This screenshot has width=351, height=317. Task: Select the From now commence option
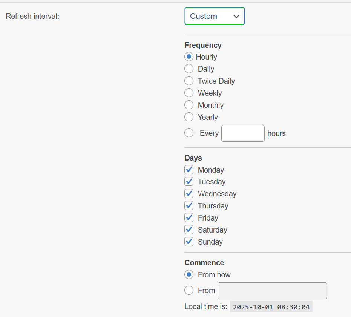click(189, 275)
